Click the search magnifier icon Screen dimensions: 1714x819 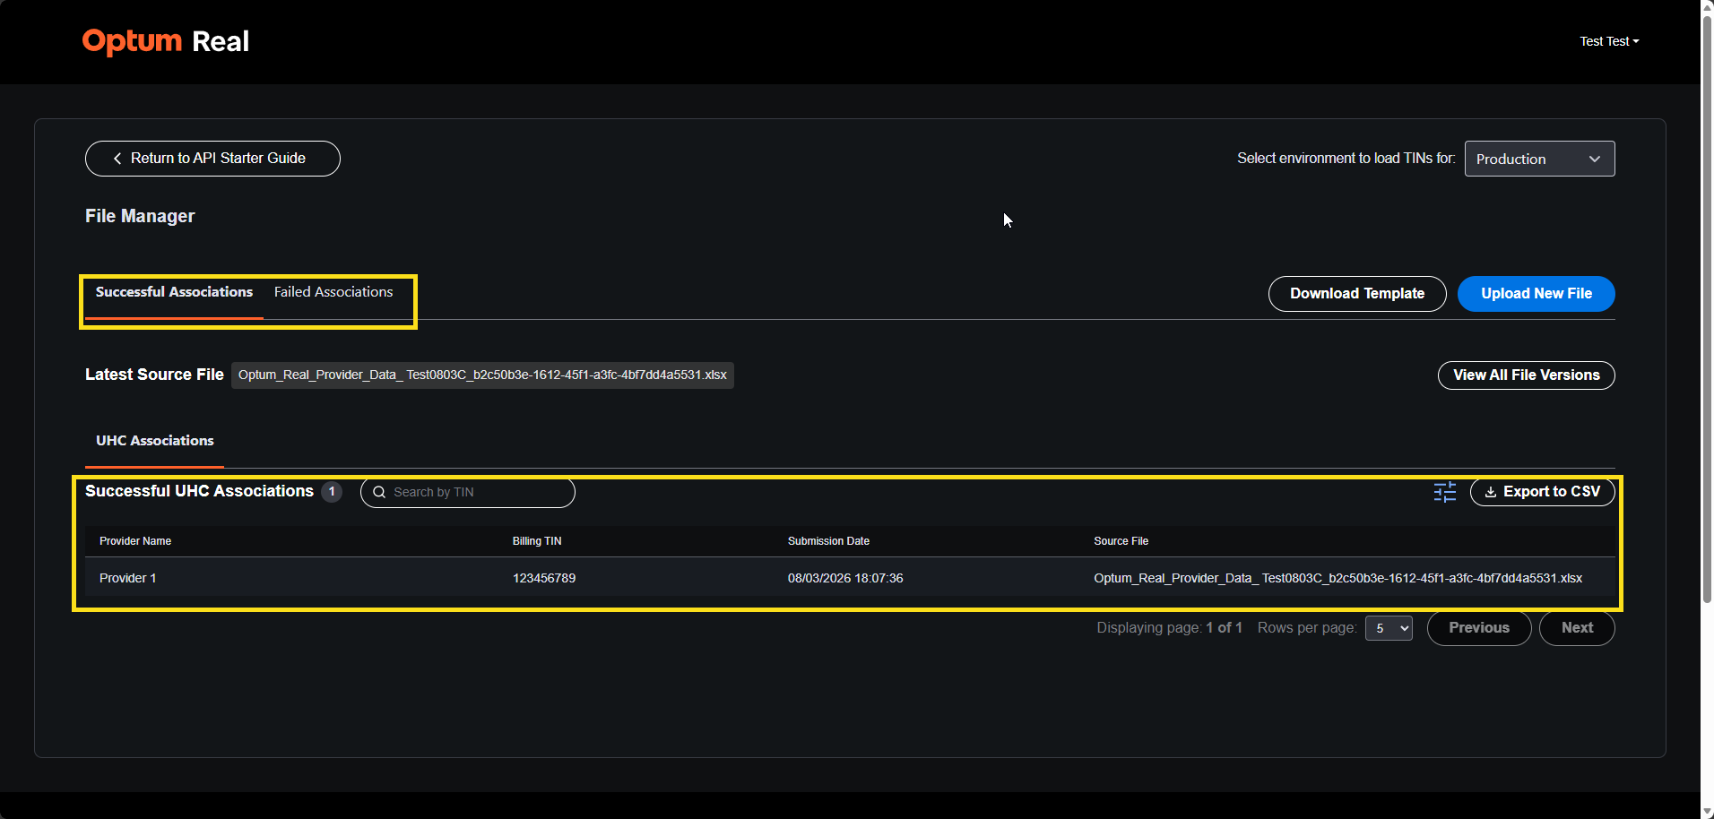click(x=379, y=492)
